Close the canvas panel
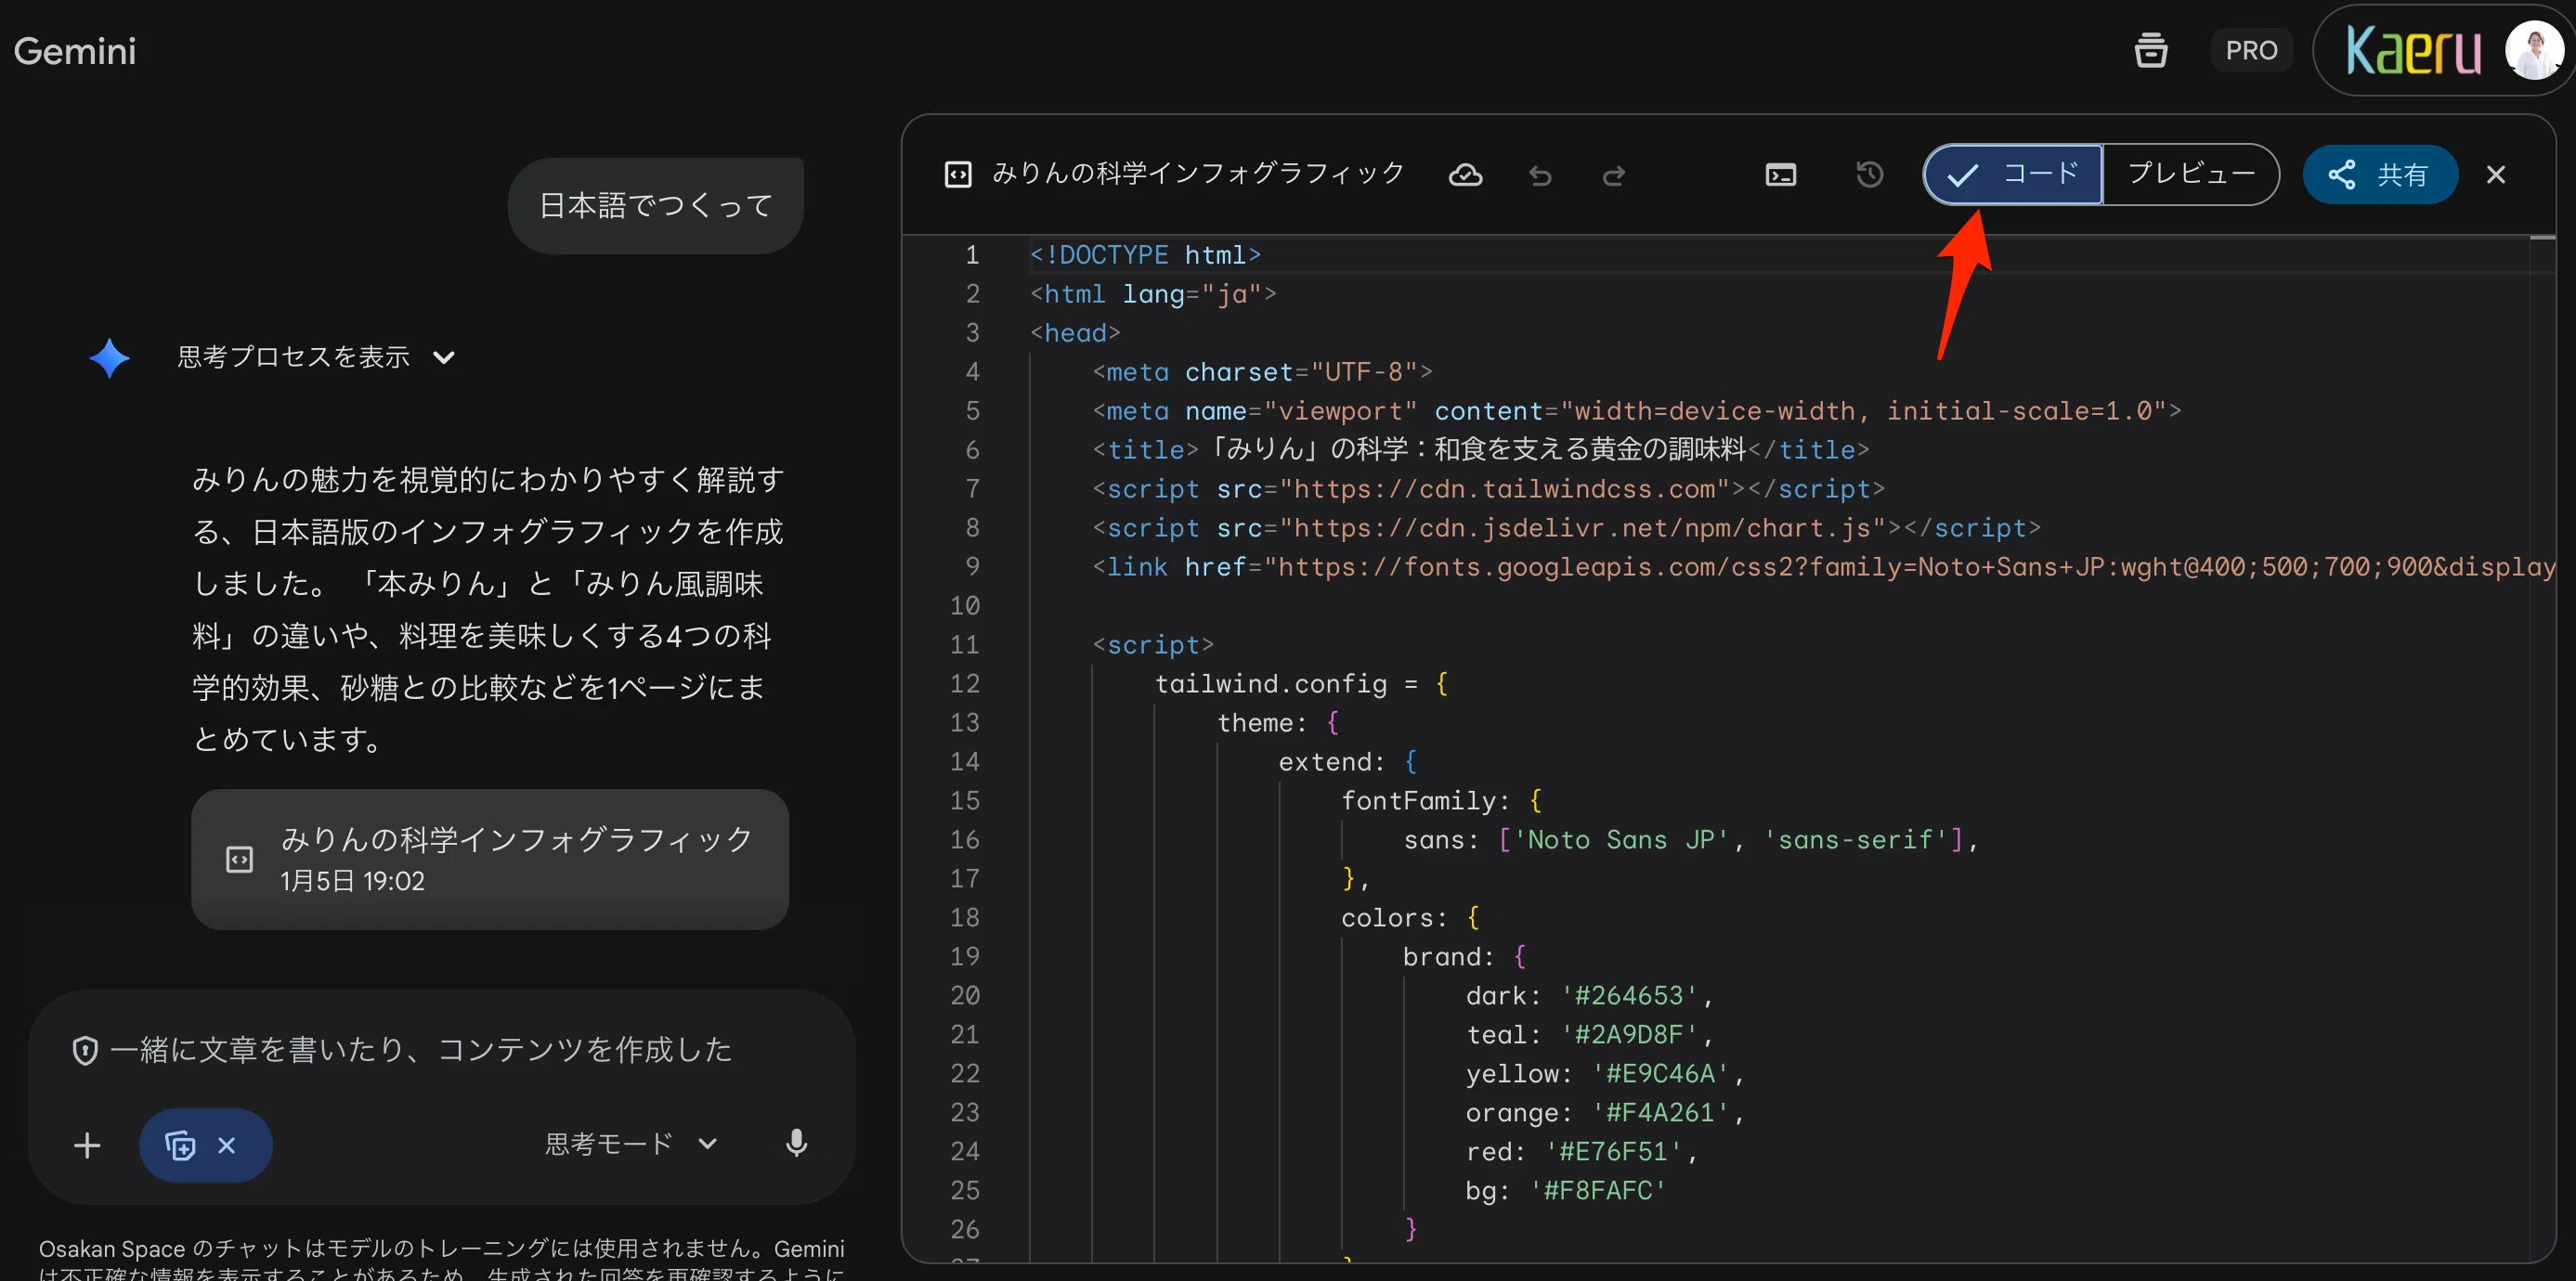The height and width of the screenshot is (1281, 2576). click(2496, 175)
